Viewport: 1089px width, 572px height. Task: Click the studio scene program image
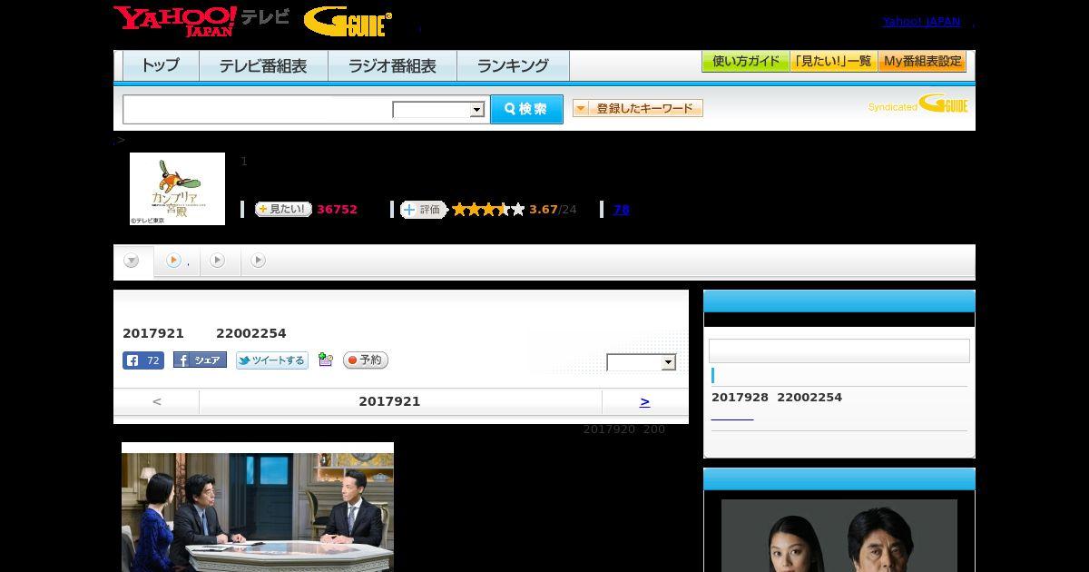pos(258,507)
